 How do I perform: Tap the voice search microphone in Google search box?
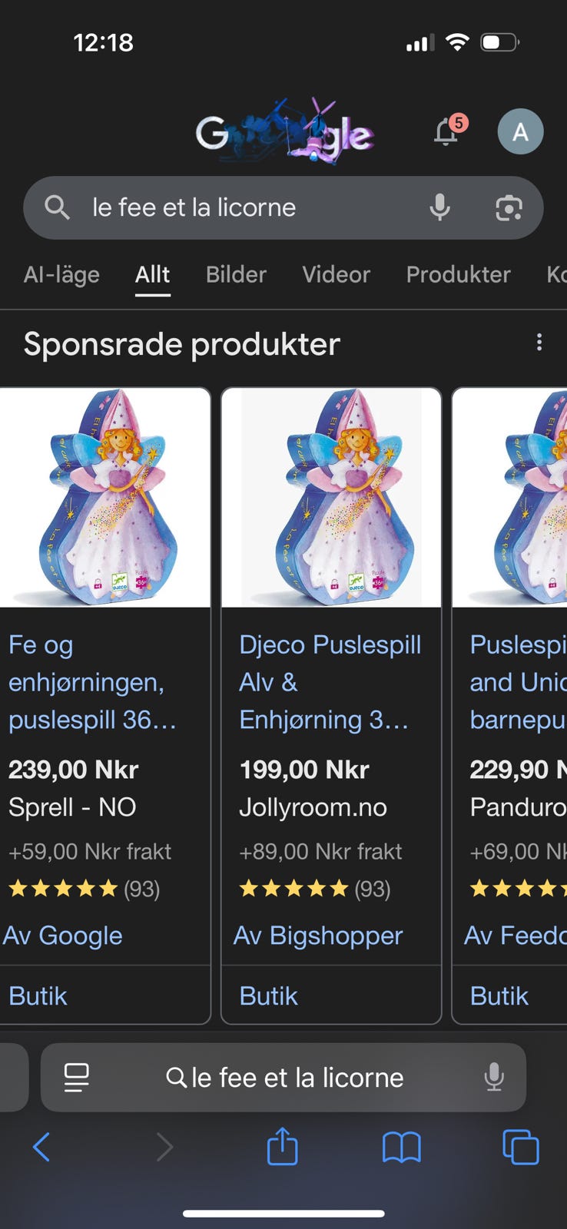439,207
